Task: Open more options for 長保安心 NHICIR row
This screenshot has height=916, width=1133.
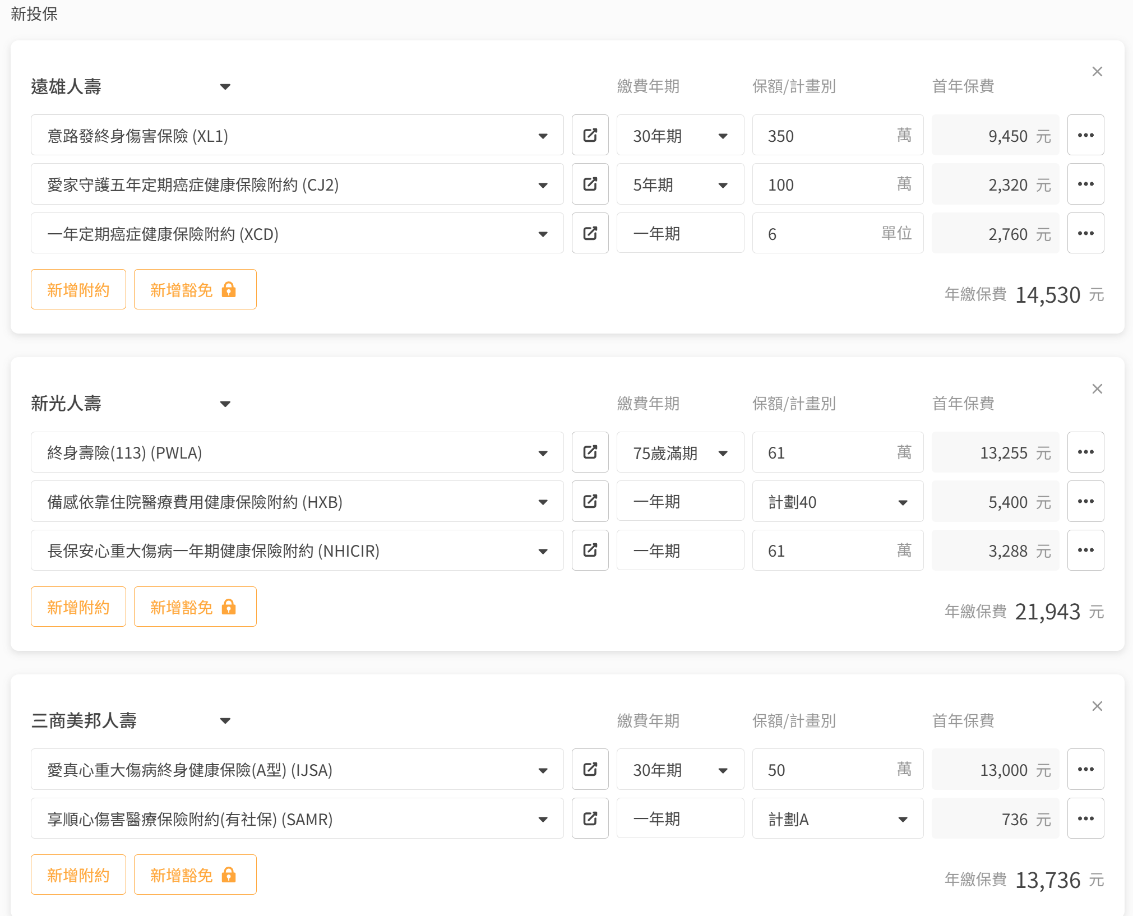Action: (x=1085, y=550)
